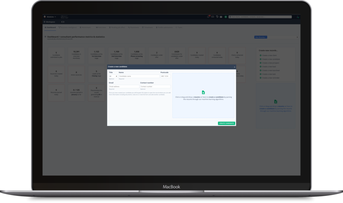Image resolution: width=343 pixels, height=203 pixels.
Task: Focus the Find clients, candidates search field
Action: (260, 17)
